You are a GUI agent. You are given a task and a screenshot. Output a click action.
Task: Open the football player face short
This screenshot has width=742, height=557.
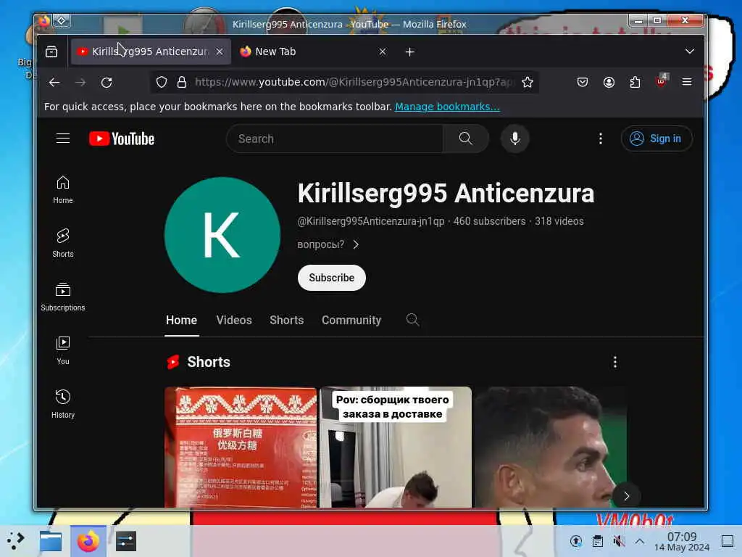click(x=551, y=447)
